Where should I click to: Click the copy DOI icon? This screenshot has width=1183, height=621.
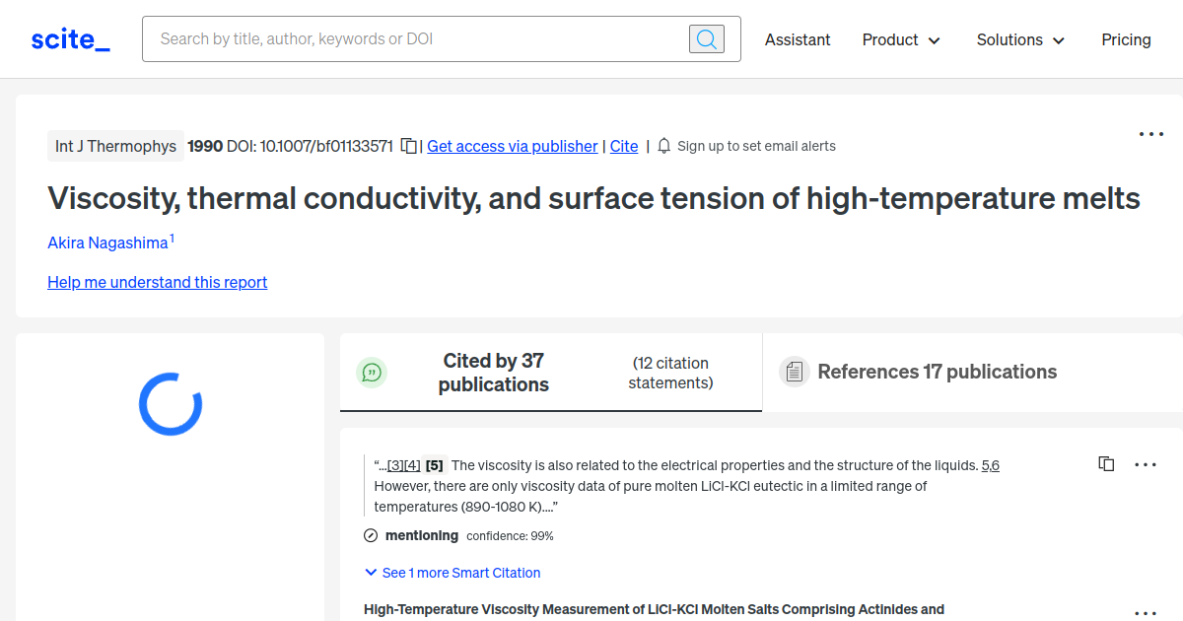pos(408,145)
